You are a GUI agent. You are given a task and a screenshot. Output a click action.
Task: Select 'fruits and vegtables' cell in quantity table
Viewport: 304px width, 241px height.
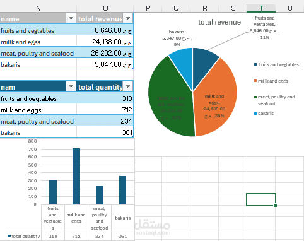(38, 98)
